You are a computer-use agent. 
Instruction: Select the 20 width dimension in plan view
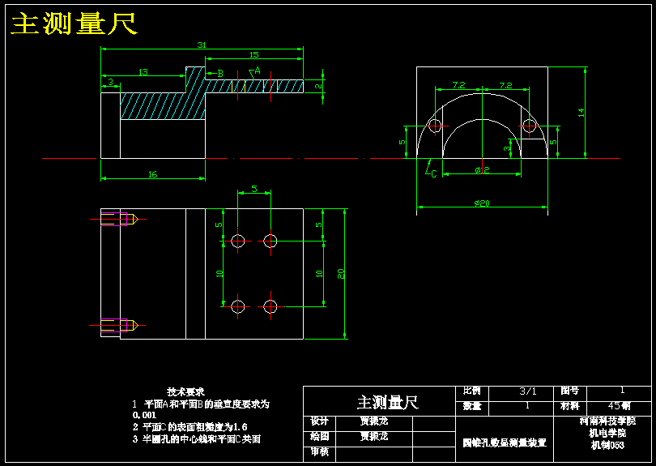click(x=341, y=274)
